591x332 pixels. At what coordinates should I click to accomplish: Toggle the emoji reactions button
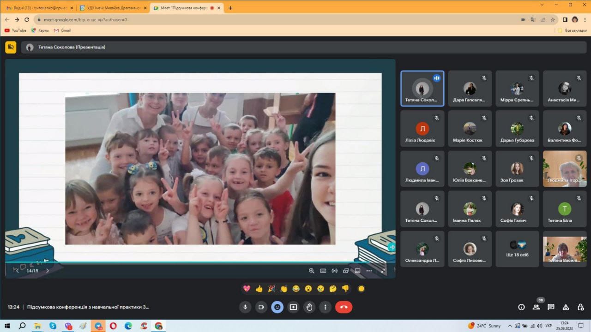pyautogui.click(x=277, y=307)
